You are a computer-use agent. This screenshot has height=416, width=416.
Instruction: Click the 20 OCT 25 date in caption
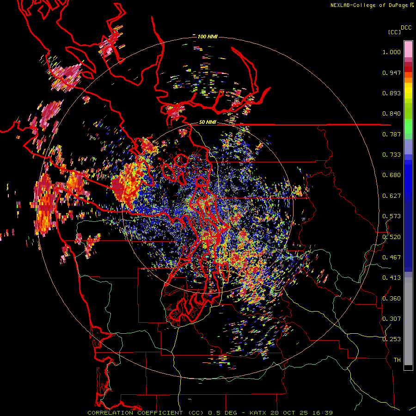[x=289, y=413]
